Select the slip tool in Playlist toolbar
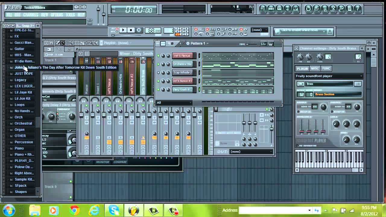The image size is (386, 217). pos(77,43)
